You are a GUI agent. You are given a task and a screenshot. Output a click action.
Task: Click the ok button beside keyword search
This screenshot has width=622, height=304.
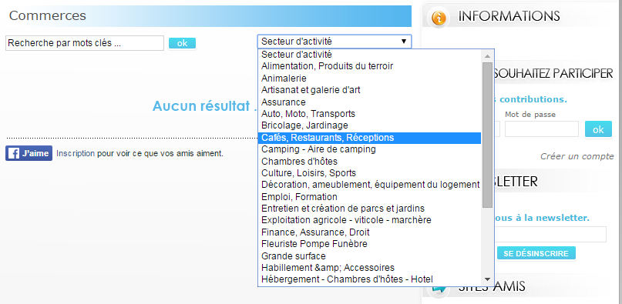coord(182,43)
